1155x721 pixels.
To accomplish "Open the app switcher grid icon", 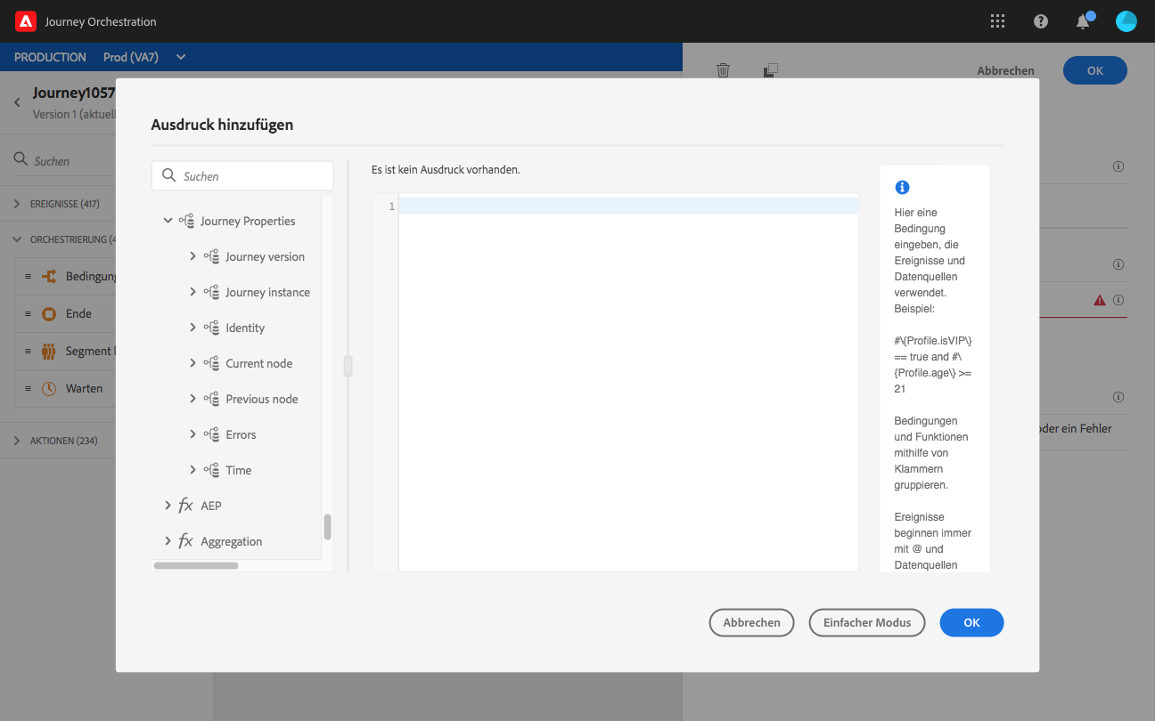I will [997, 21].
